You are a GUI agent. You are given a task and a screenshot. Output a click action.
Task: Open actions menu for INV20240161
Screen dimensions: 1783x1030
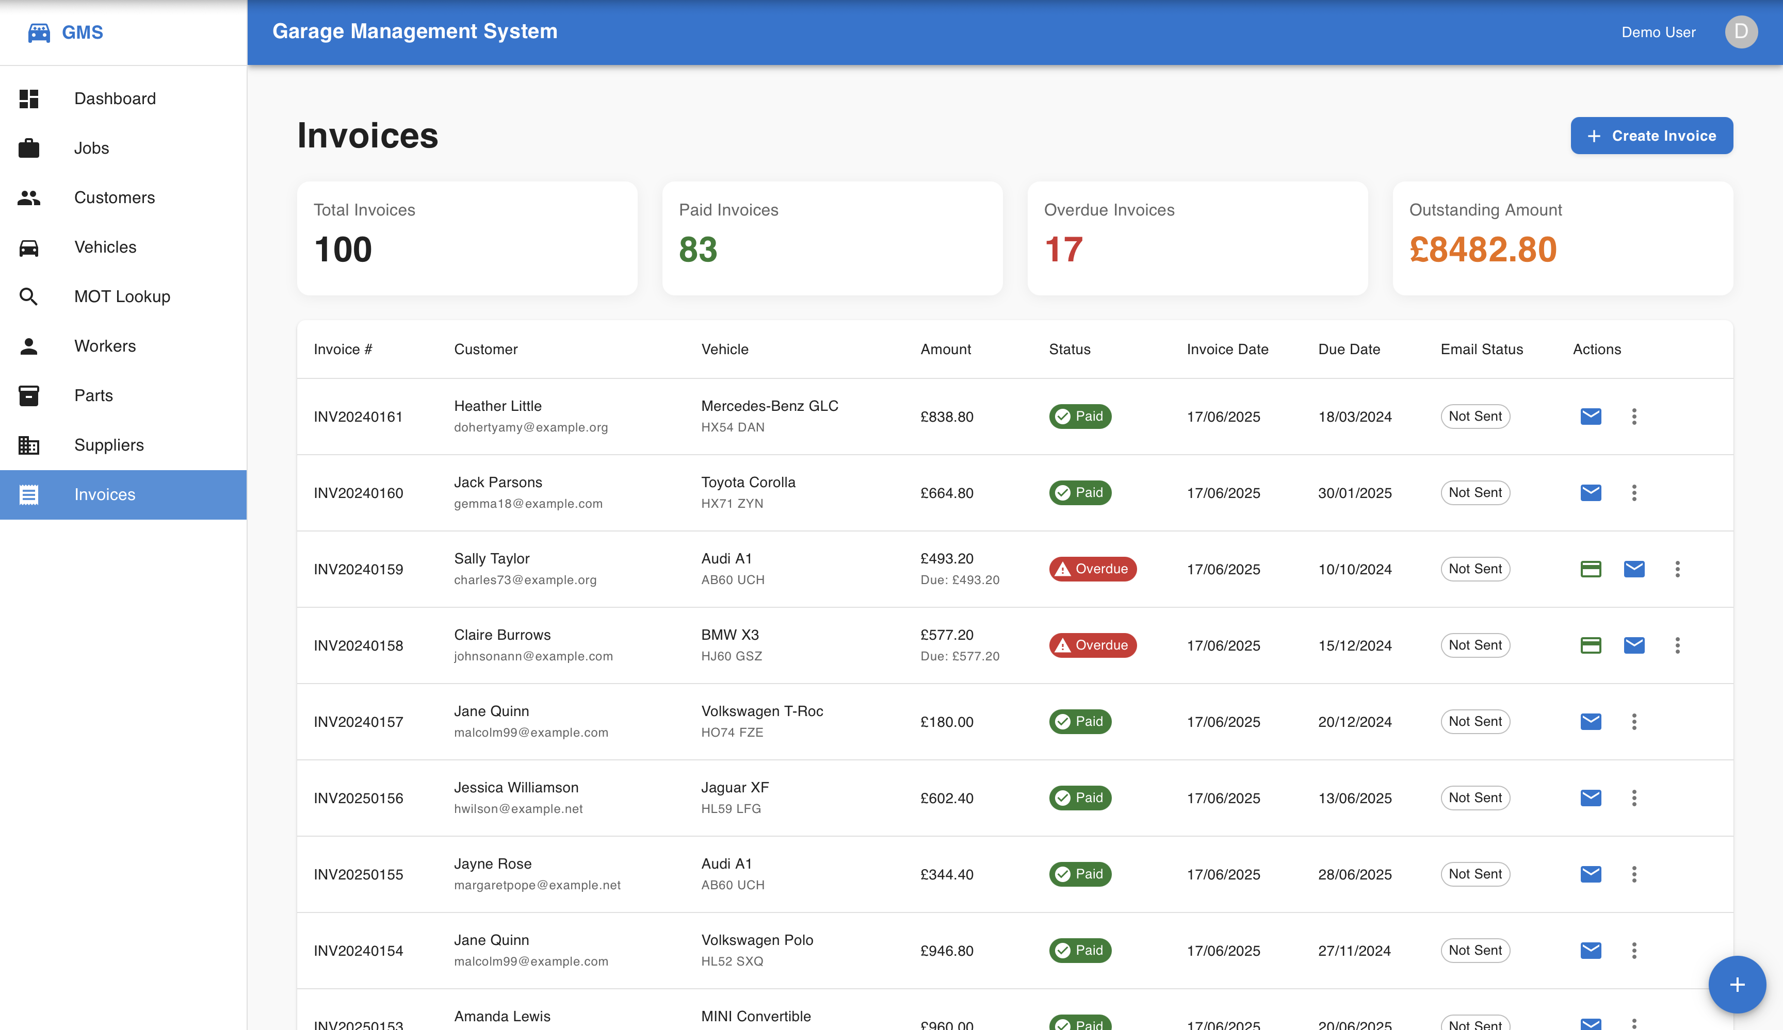point(1634,417)
